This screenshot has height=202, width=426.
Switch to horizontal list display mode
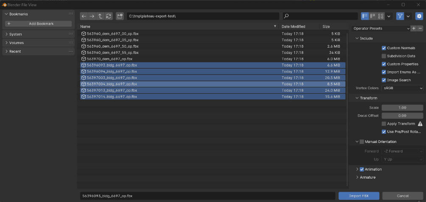tap(373, 16)
